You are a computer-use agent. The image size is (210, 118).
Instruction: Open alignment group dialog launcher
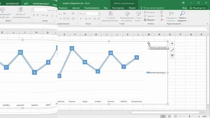click(x=77, y=24)
